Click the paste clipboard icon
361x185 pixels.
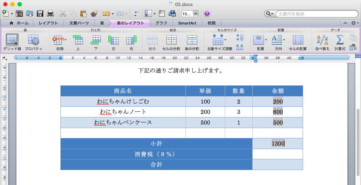pyautogui.click(x=83, y=14)
